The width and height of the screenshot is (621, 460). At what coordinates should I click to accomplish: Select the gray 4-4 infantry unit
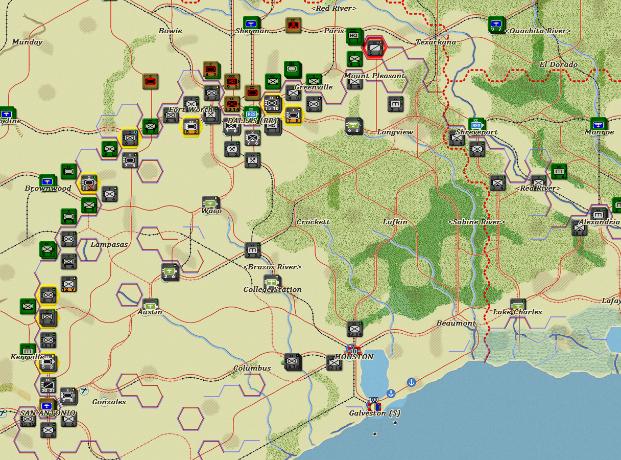pyautogui.click(x=109, y=194)
